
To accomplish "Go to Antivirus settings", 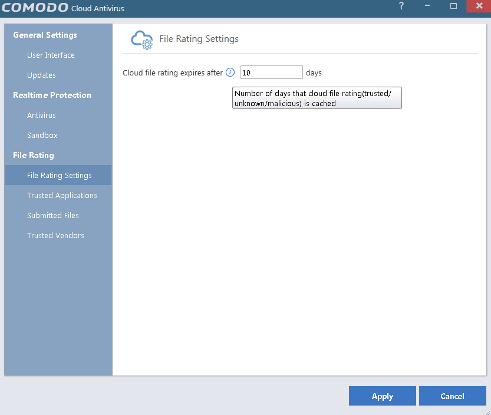I will point(41,116).
